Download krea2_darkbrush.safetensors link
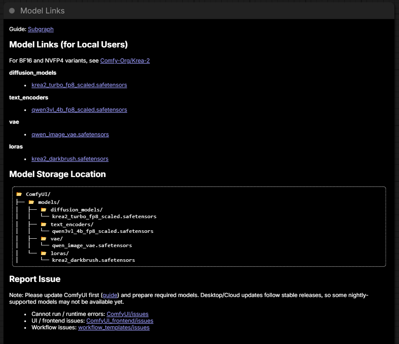Image resolution: width=399 pixels, height=344 pixels. coord(70,159)
